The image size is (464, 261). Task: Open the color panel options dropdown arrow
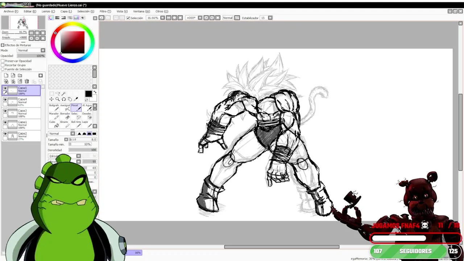coord(95,18)
